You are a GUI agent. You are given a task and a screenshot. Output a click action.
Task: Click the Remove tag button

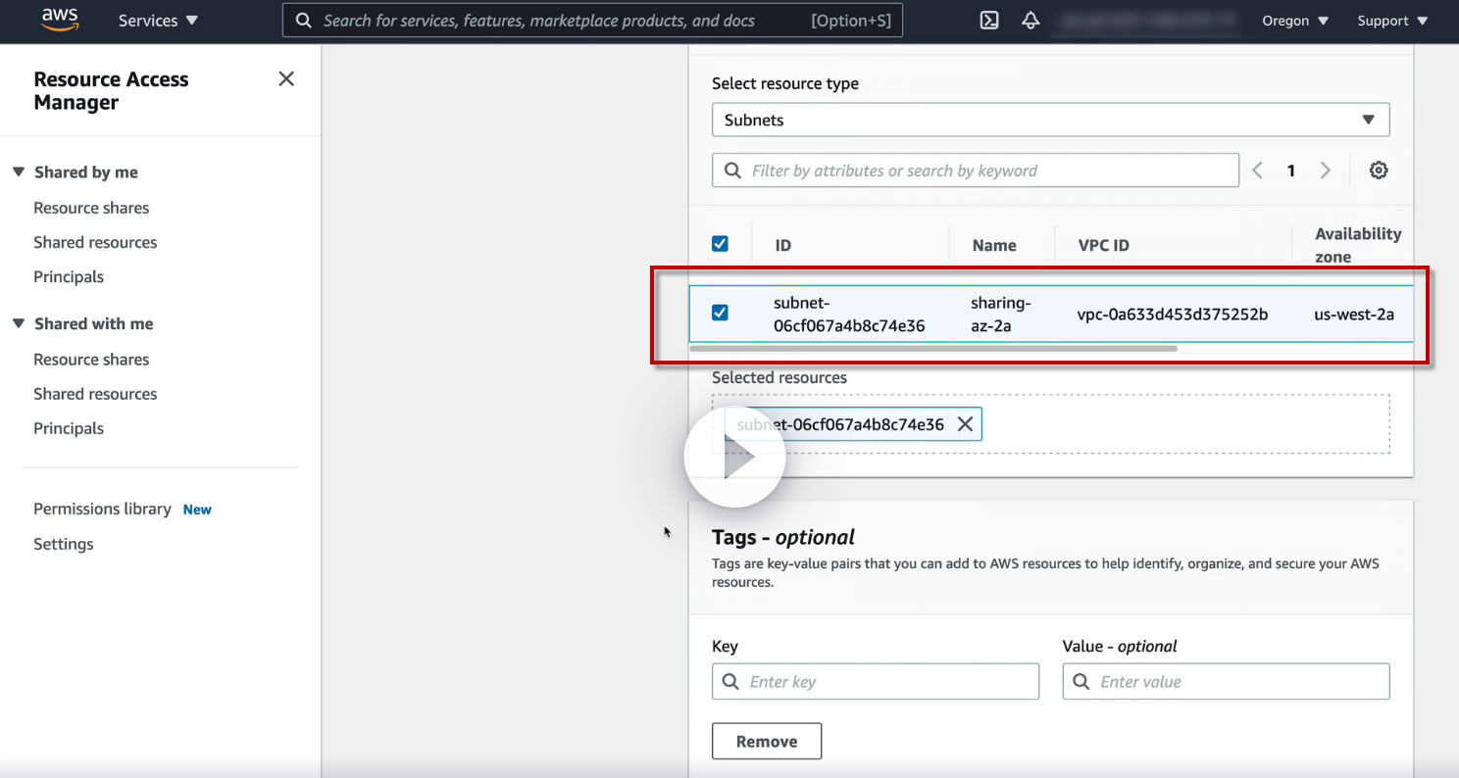coord(766,742)
